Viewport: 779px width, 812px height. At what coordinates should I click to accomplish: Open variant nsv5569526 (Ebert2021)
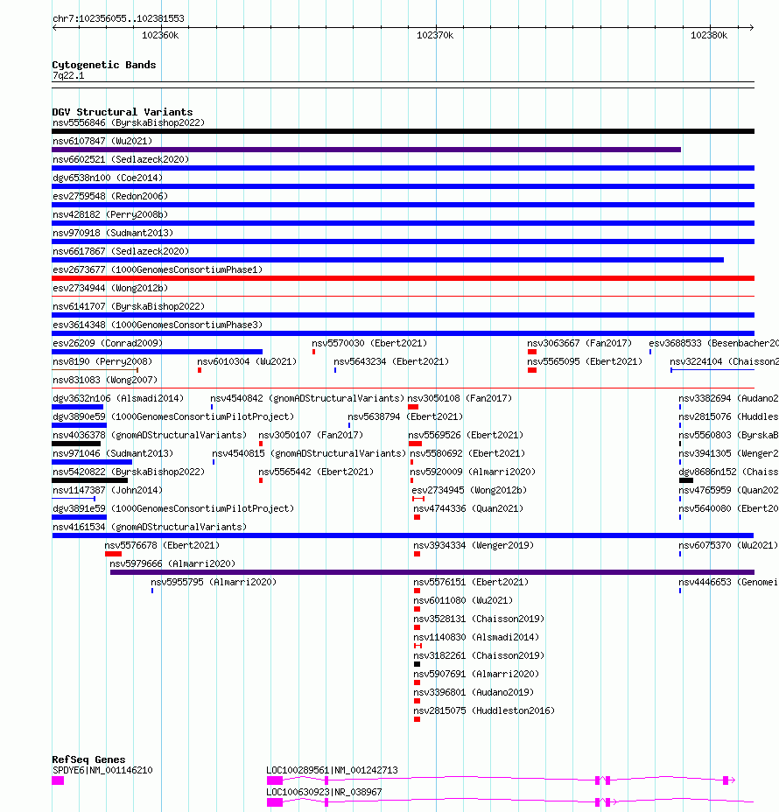pos(466,435)
